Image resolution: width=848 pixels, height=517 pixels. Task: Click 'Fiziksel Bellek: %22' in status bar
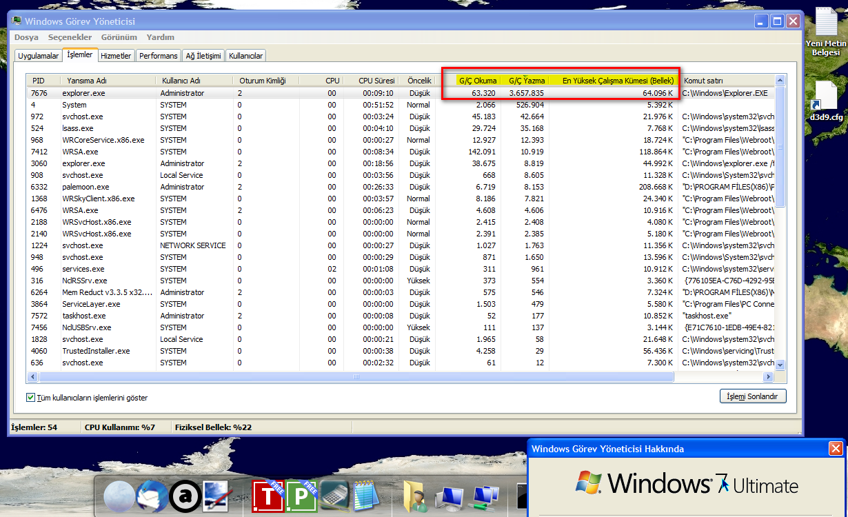pos(214,427)
